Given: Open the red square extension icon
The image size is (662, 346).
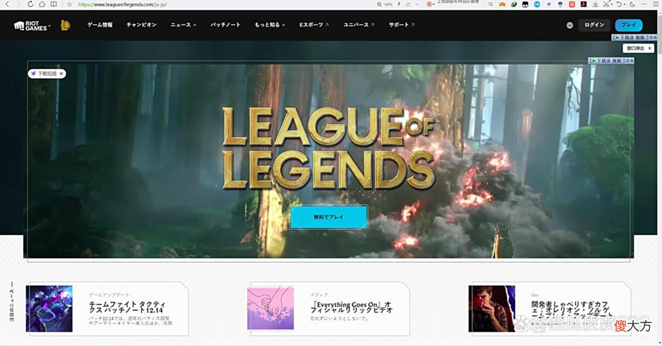Looking at the screenshot, I should click(572, 4).
